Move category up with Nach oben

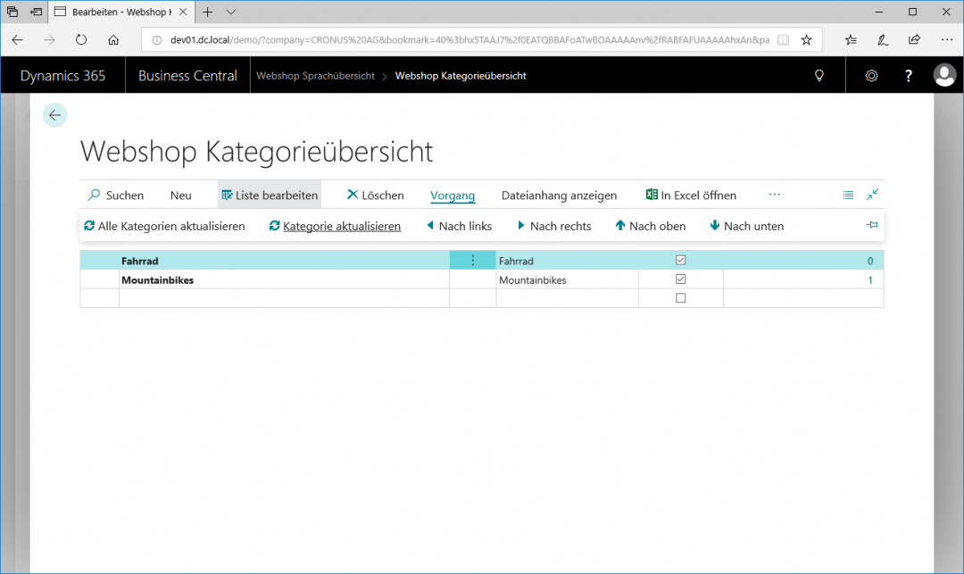[x=651, y=226]
